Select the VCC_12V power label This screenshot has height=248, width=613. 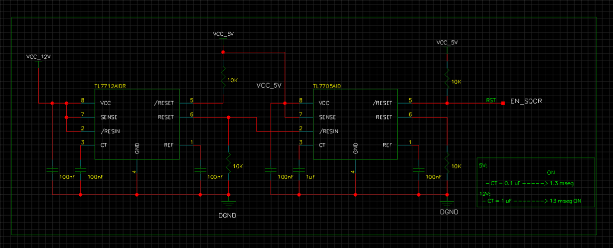(38, 57)
